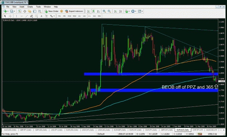Toggle the Expert Advisors button
The width and height of the screenshot is (227, 137).
74,11
